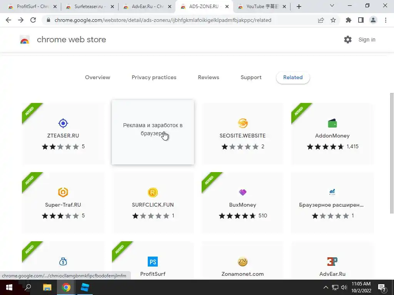Open Chrome three-dot menu

point(386,20)
